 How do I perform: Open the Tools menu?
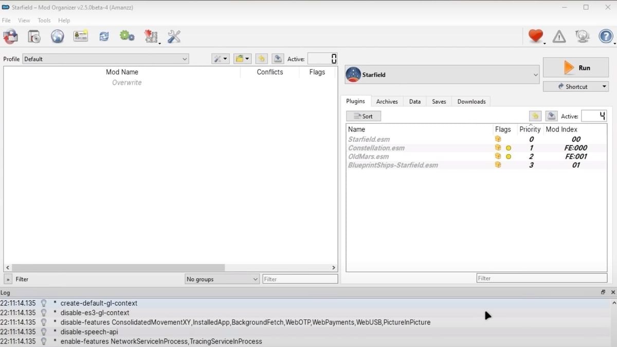[x=44, y=21]
